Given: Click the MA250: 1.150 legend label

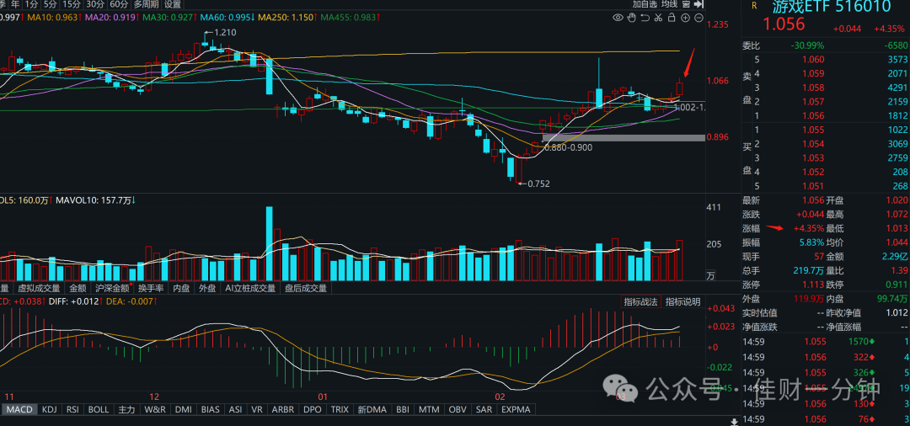Looking at the screenshot, I should point(286,18).
